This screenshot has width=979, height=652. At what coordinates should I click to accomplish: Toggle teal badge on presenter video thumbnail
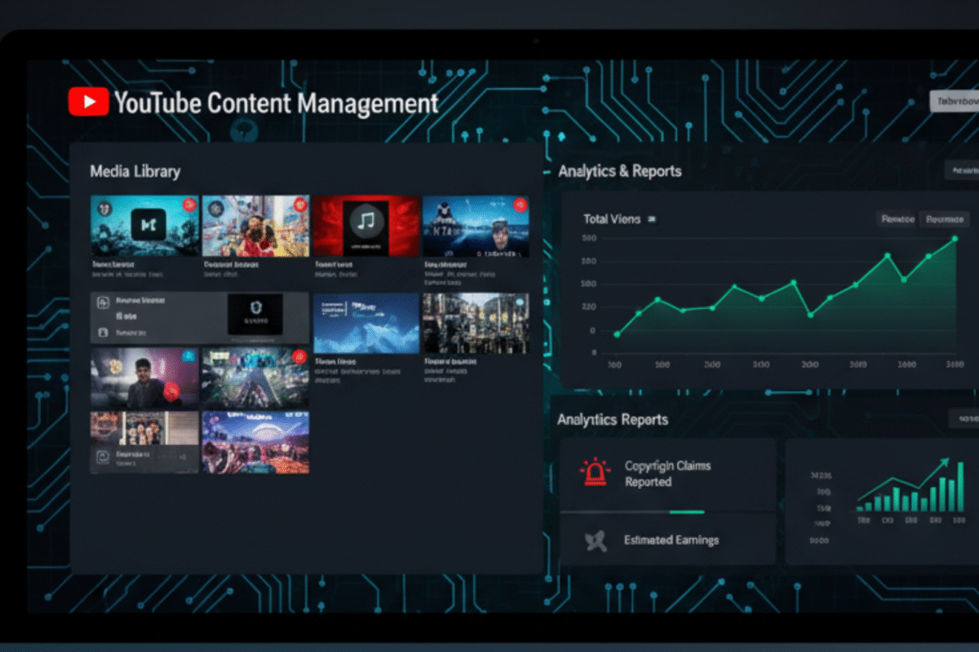pos(188,355)
